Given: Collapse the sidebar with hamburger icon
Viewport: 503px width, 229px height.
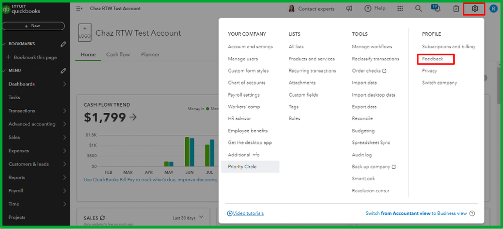Looking at the screenshot, I should (x=79, y=9).
